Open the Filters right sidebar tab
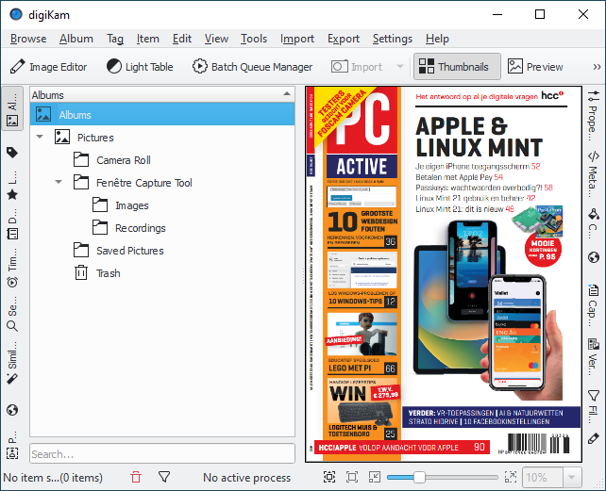Image resolution: width=606 pixels, height=491 pixels. pos(594,405)
